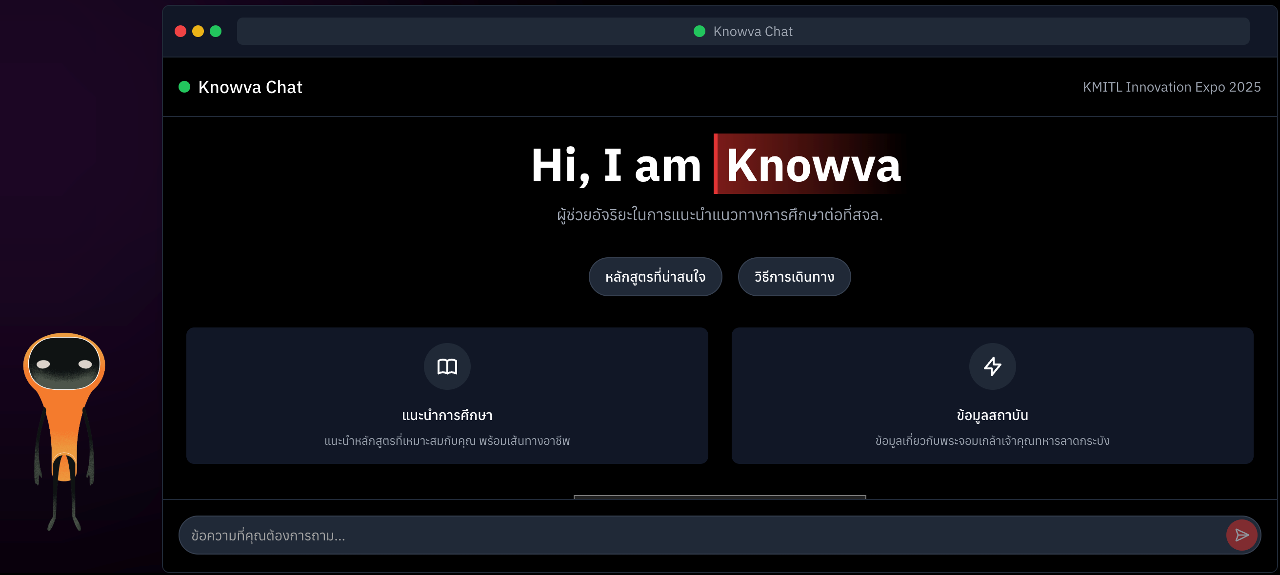Click the green status dot beside Knowva Chat header

pos(184,87)
